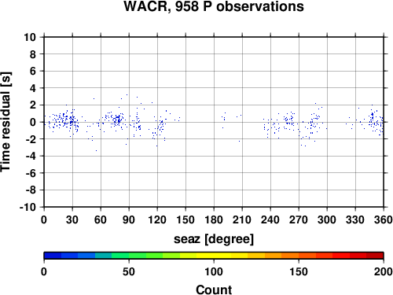Click the 'Count' colorbar label
This screenshot has width=393, height=295.
click(214, 289)
